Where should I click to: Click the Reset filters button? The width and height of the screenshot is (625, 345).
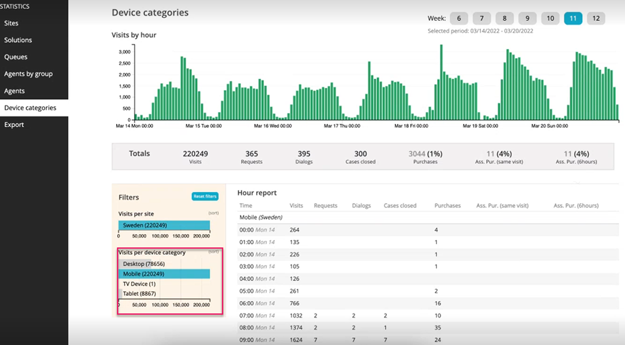tap(205, 196)
